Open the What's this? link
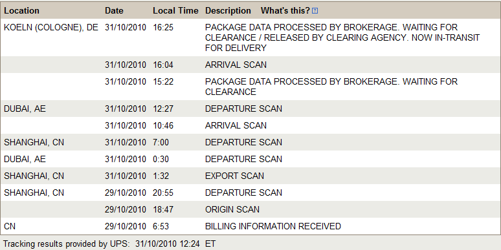 [285, 11]
